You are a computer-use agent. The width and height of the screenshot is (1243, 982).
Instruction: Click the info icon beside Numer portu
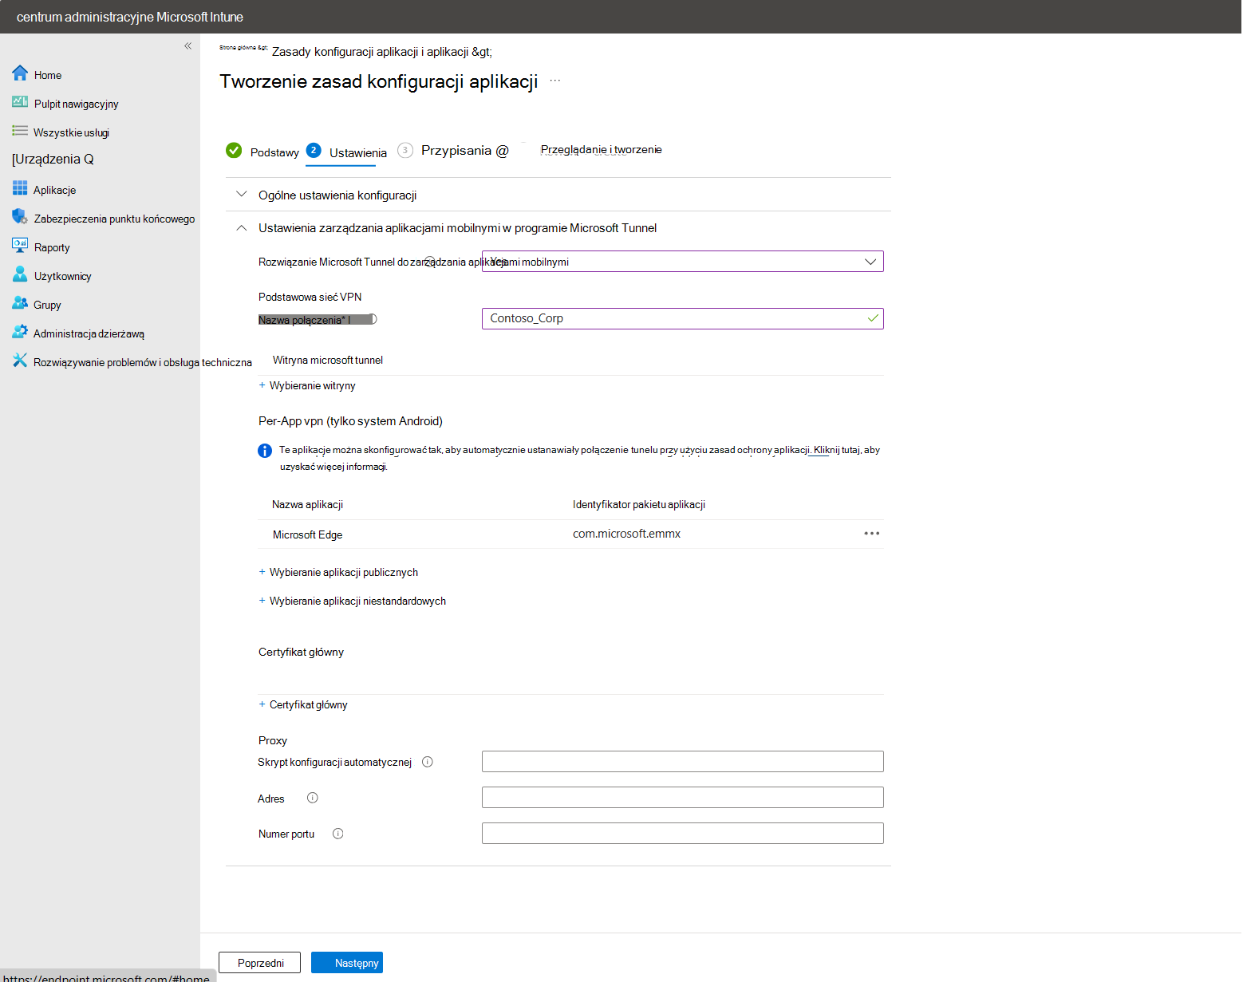click(x=338, y=834)
